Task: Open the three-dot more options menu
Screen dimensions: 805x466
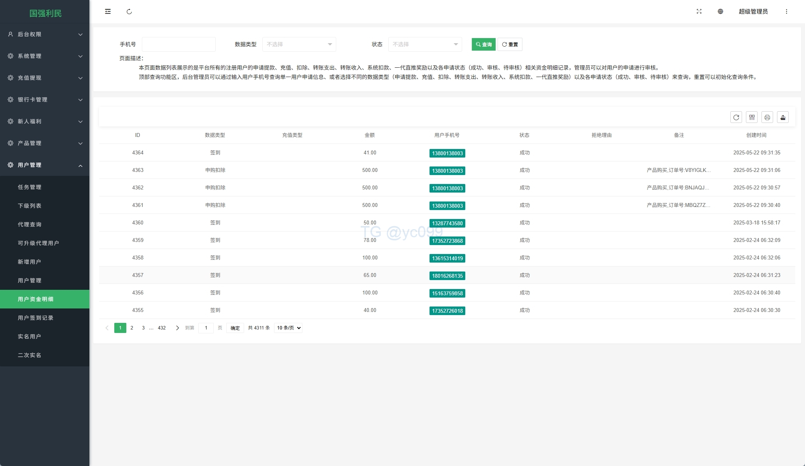Action: coord(786,12)
